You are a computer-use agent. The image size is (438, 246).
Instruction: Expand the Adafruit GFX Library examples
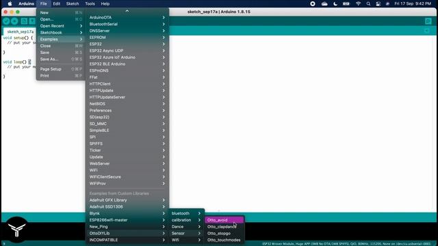point(127,200)
